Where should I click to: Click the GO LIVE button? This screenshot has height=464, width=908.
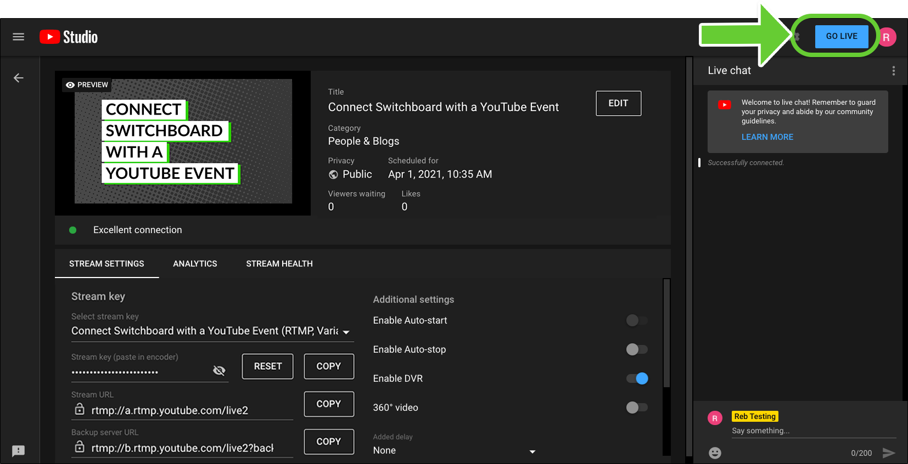[x=842, y=36]
